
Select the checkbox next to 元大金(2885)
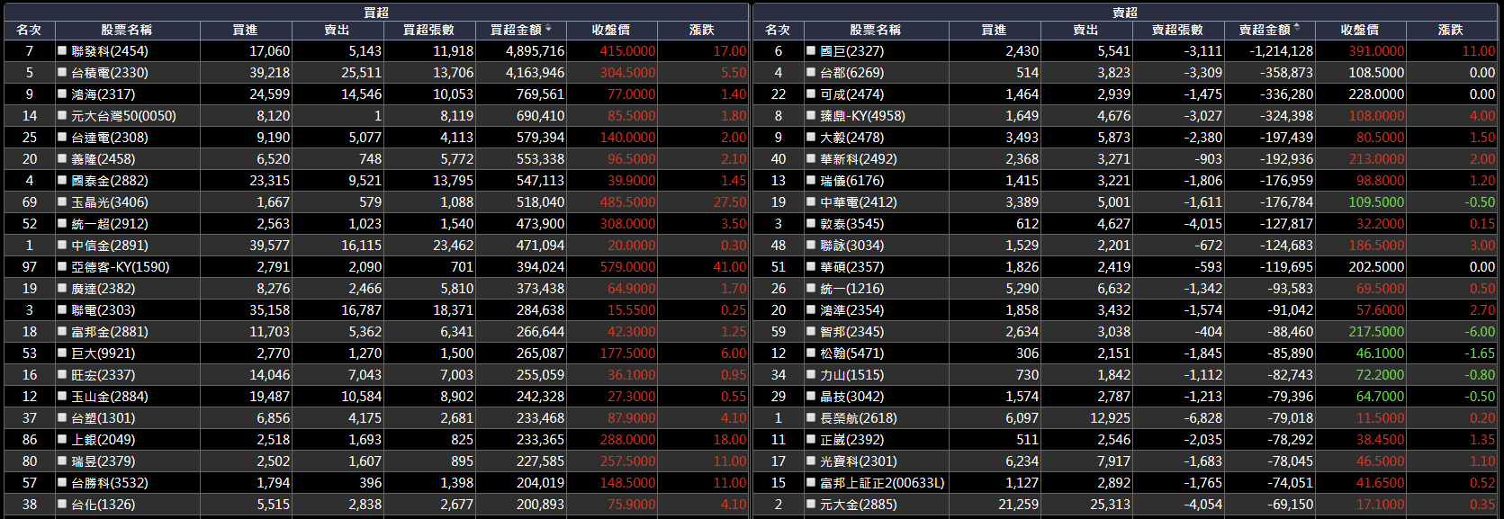[811, 505]
